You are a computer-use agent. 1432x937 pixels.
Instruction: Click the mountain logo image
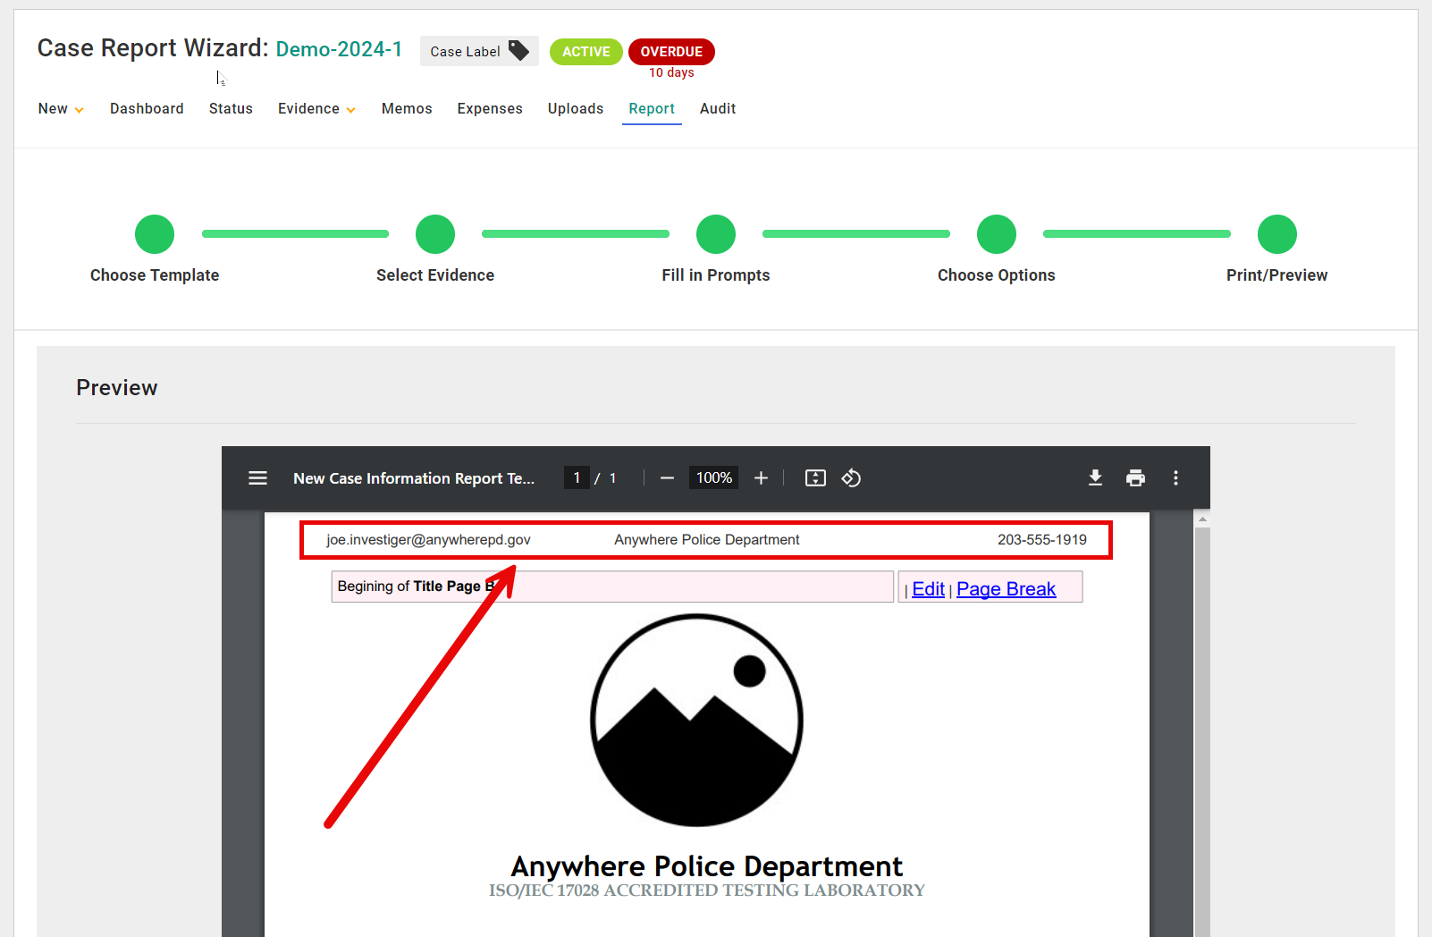[696, 720]
